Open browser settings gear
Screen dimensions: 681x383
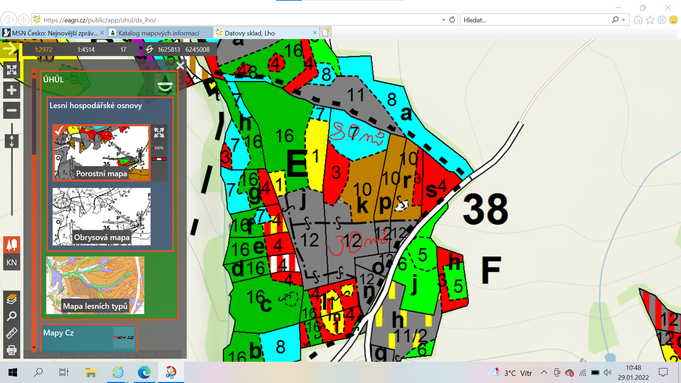(x=662, y=20)
